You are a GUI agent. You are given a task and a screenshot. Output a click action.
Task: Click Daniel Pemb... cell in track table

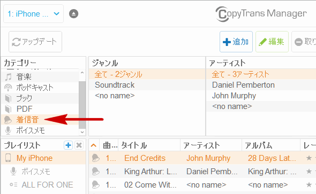[212, 172]
